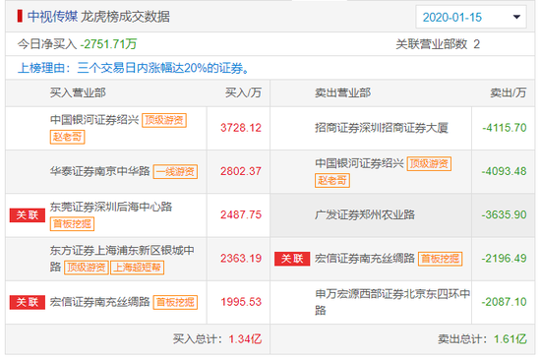This screenshot has height=361, width=541.
Task: Click the 关联 badge beside 东莞证券深圳后海中心路
Action: pyautogui.click(x=28, y=215)
